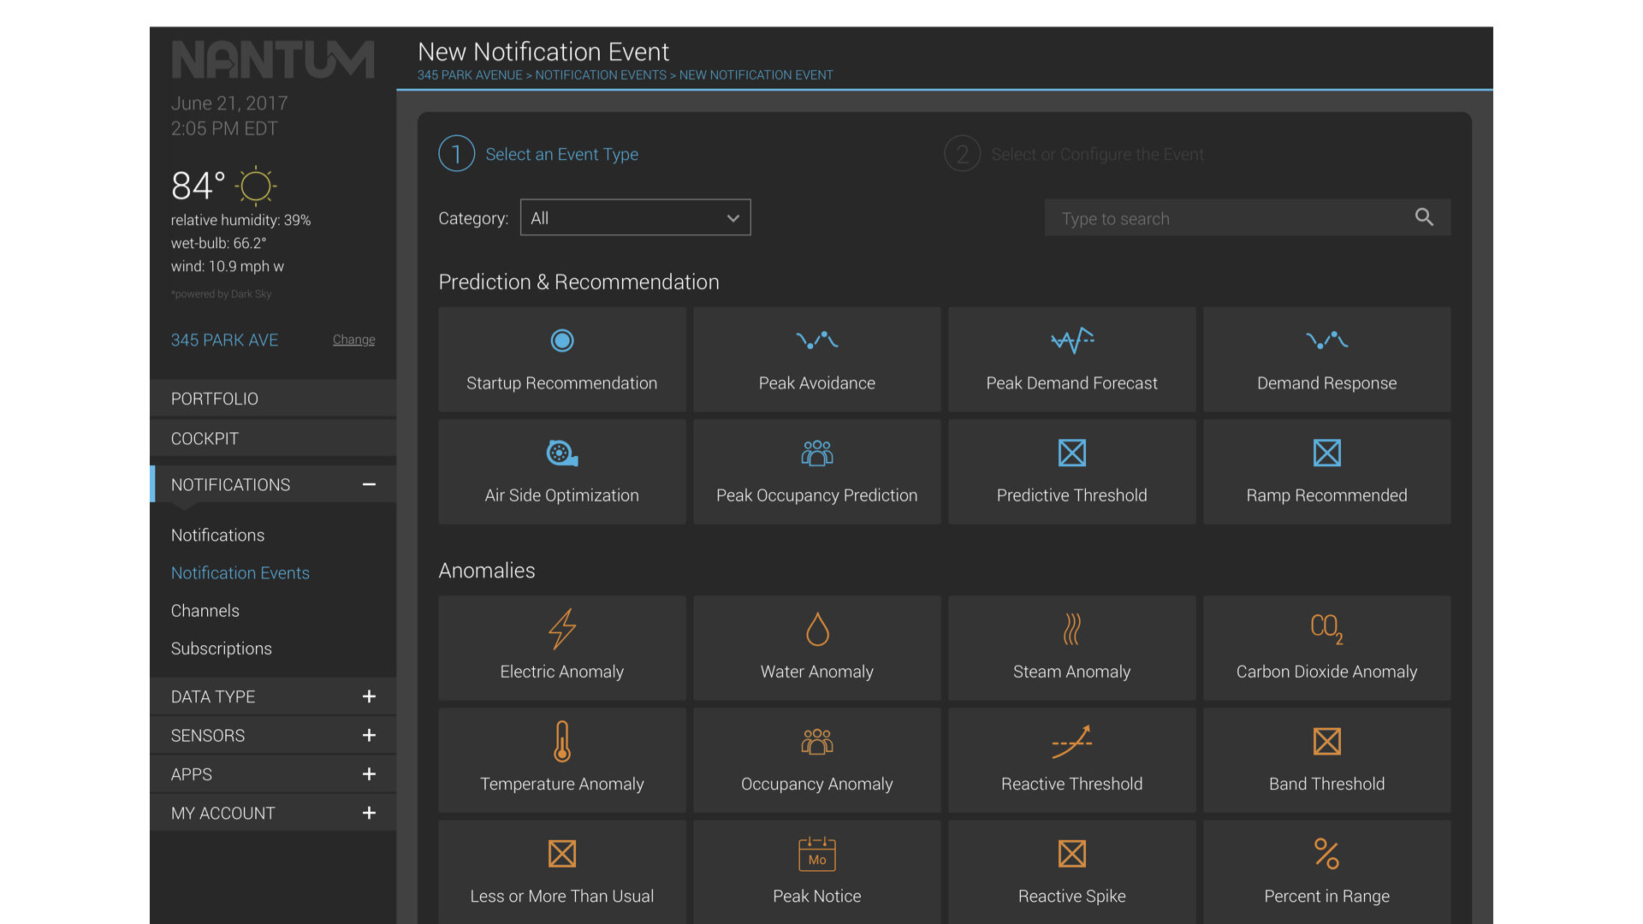Click the Prediction & Recommendation heading

click(579, 282)
